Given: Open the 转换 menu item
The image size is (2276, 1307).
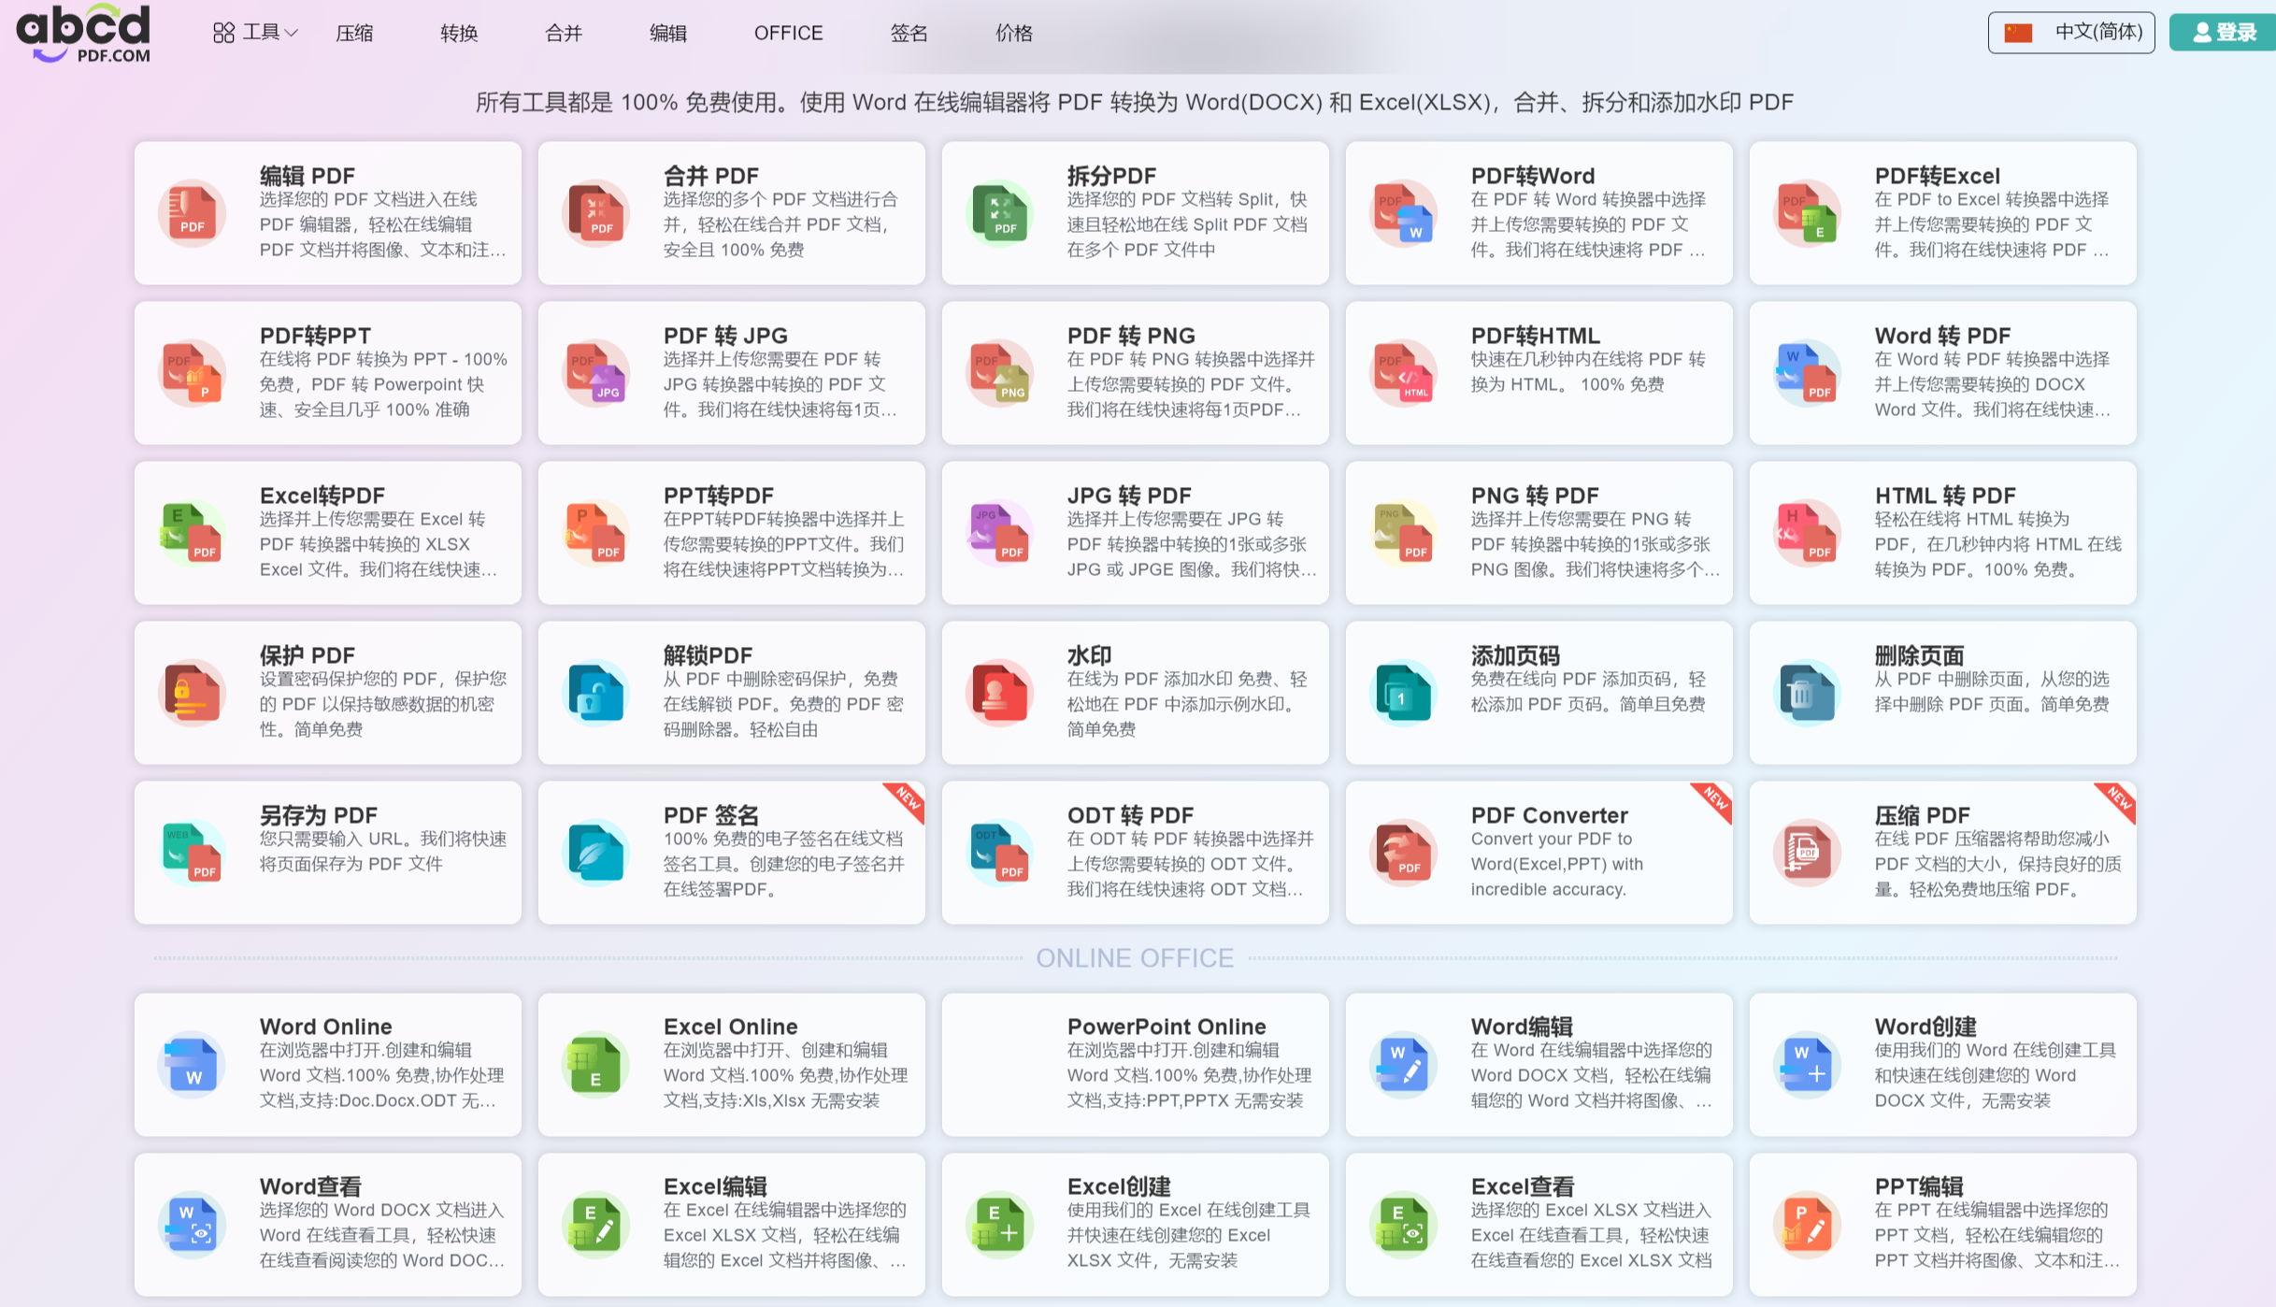Looking at the screenshot, I should click(x=458, y=33).
